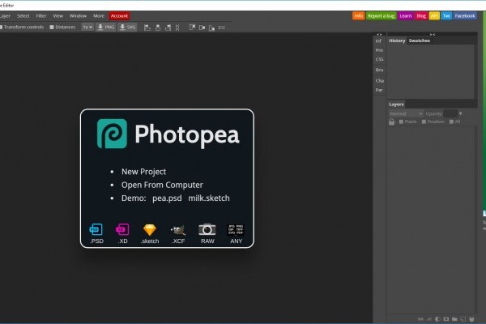The image size is (486, 324).
Task: Toggle the lock All checkbox
Action: [452, 122]
